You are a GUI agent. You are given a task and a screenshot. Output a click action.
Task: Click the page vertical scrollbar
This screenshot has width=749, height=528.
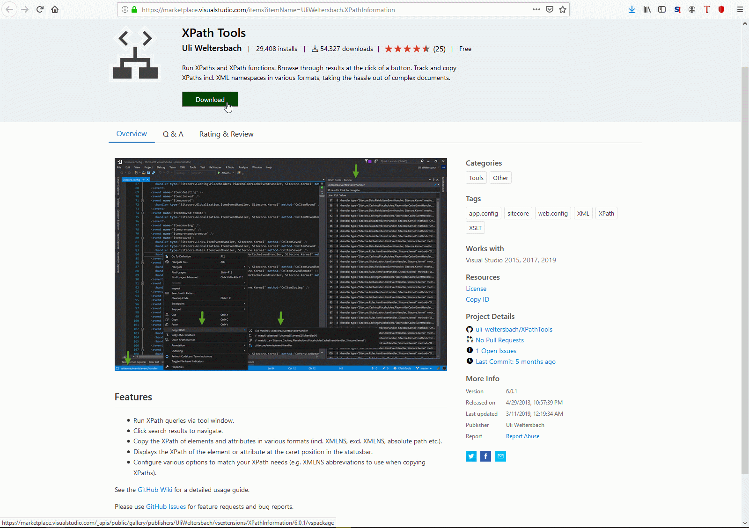745,270
